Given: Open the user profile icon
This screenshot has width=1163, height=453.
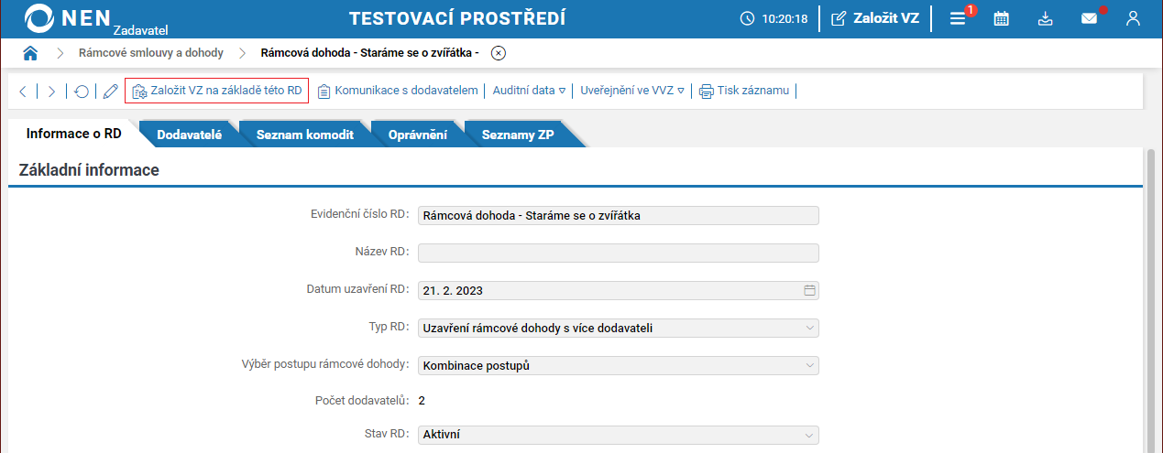Looking at the screenshot, I should coord(1134,18).
